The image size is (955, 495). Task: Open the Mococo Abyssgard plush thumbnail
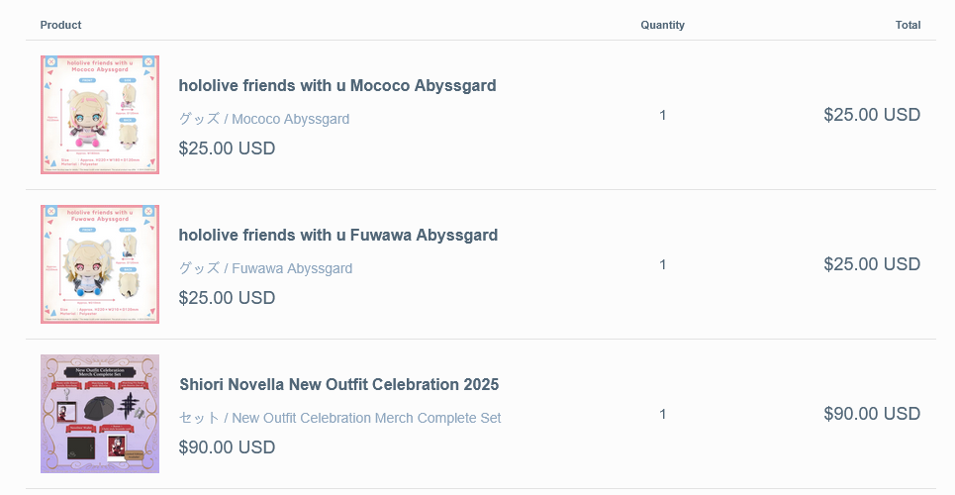(100, 115)
